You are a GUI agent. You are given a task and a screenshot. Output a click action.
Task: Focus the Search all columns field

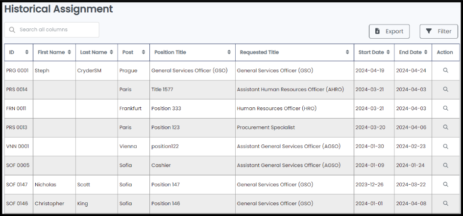coord(51,30)
